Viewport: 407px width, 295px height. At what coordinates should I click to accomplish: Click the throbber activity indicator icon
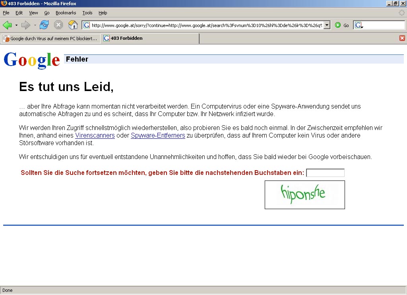(x=401, y=13)
